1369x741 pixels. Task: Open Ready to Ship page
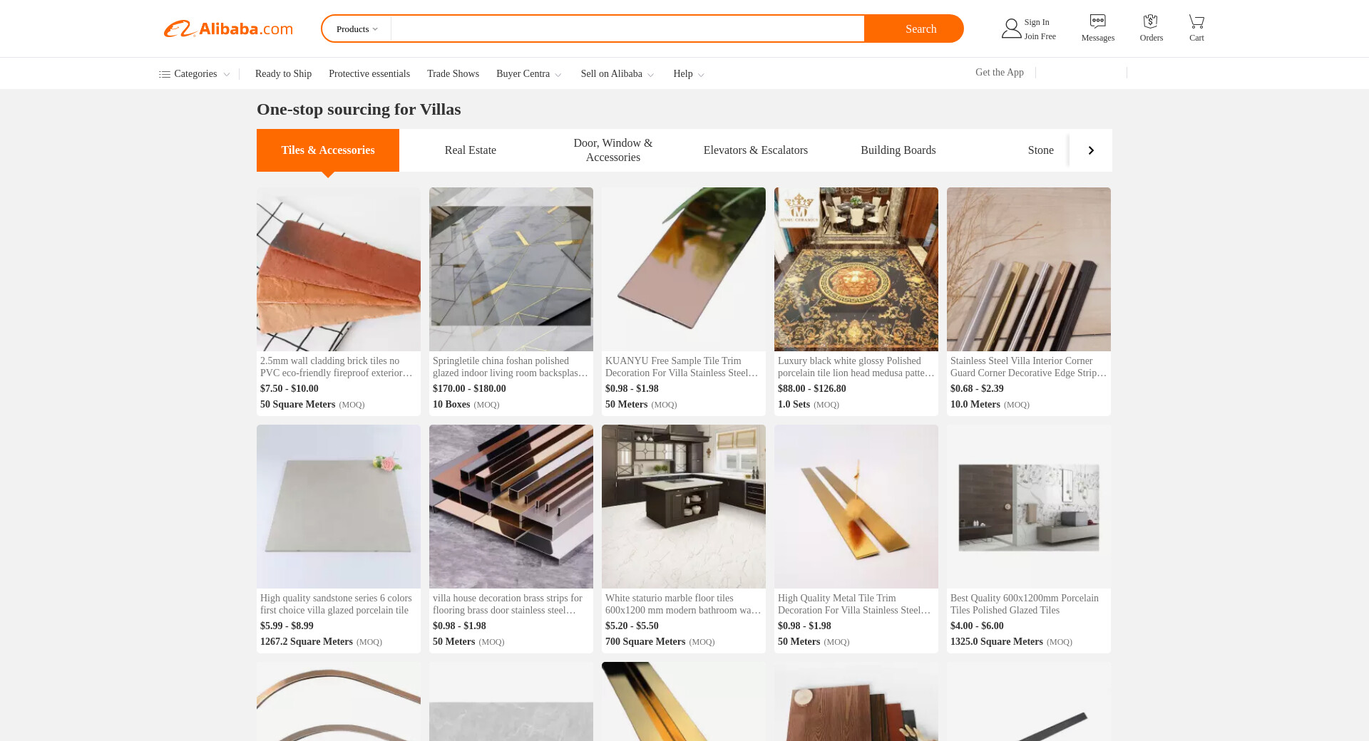283,74
